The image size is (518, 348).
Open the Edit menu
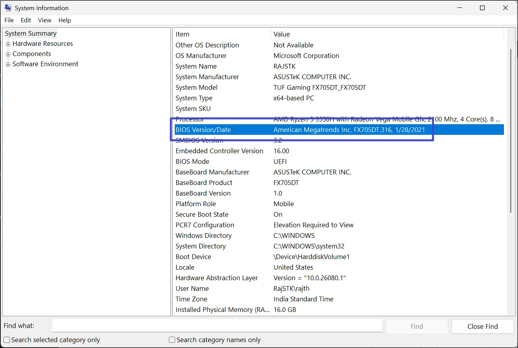click(26, 20)
